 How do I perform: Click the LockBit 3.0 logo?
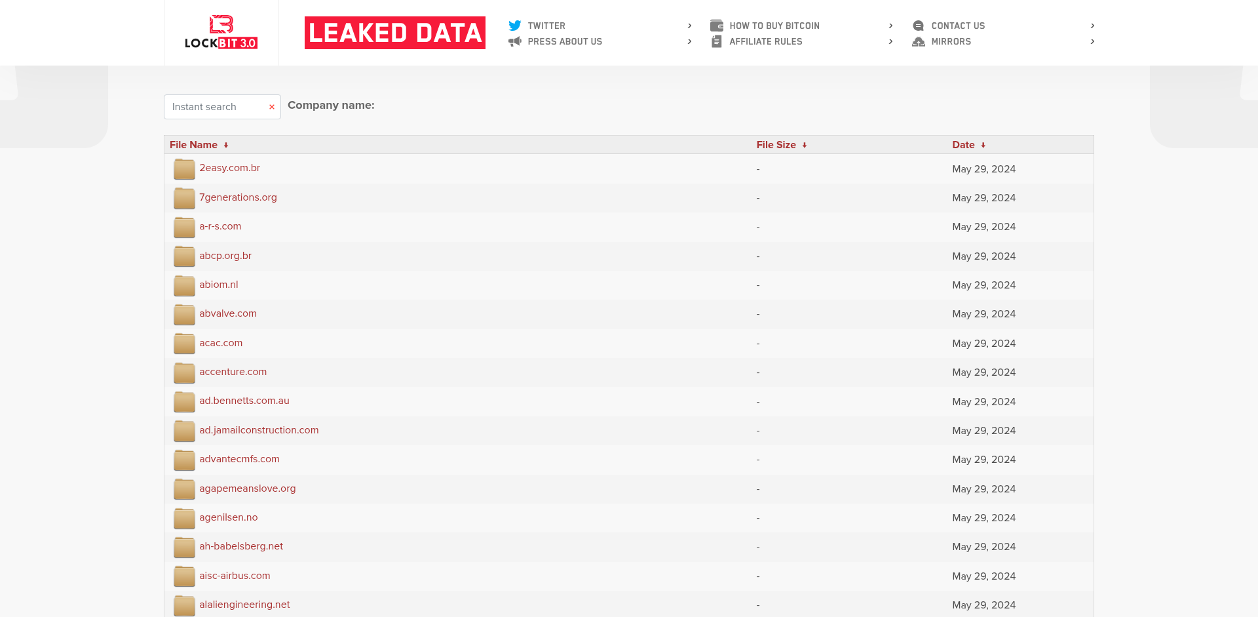(x=221, y=32)
